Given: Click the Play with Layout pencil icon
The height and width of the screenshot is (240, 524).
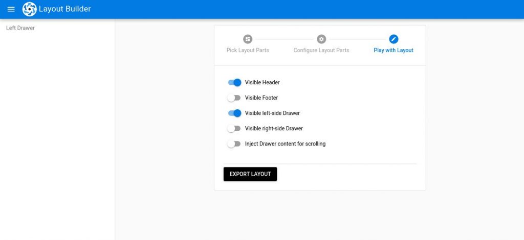Looking at the screenshot, I should point(394,39).
